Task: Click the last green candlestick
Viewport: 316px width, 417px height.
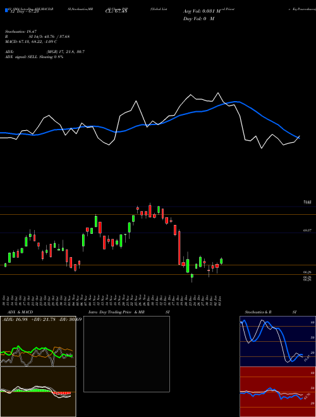Action: point(221,261)
